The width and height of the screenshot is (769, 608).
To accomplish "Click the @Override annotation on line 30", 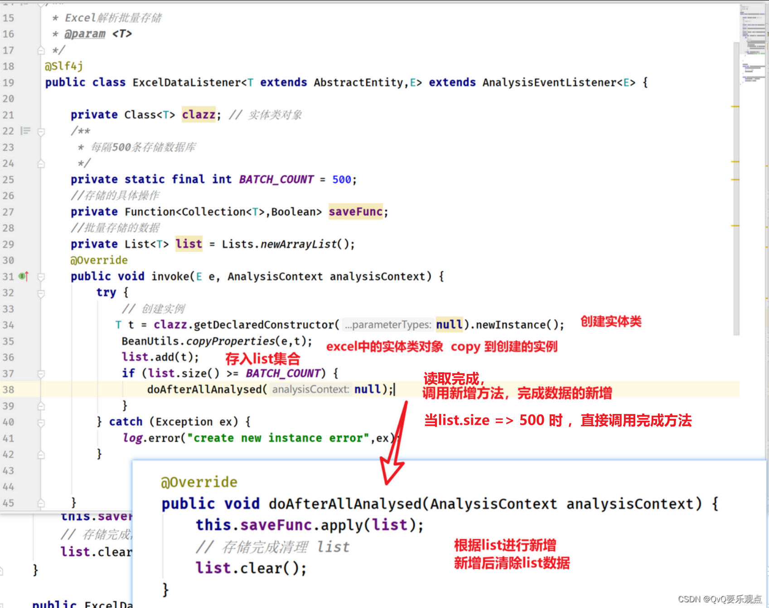I will (x=99, y=260).
